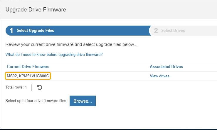Click the Upgrade Drive Firmware dialog title
Viewport: 217px width, 130px height.
click(x=36, y=10)
